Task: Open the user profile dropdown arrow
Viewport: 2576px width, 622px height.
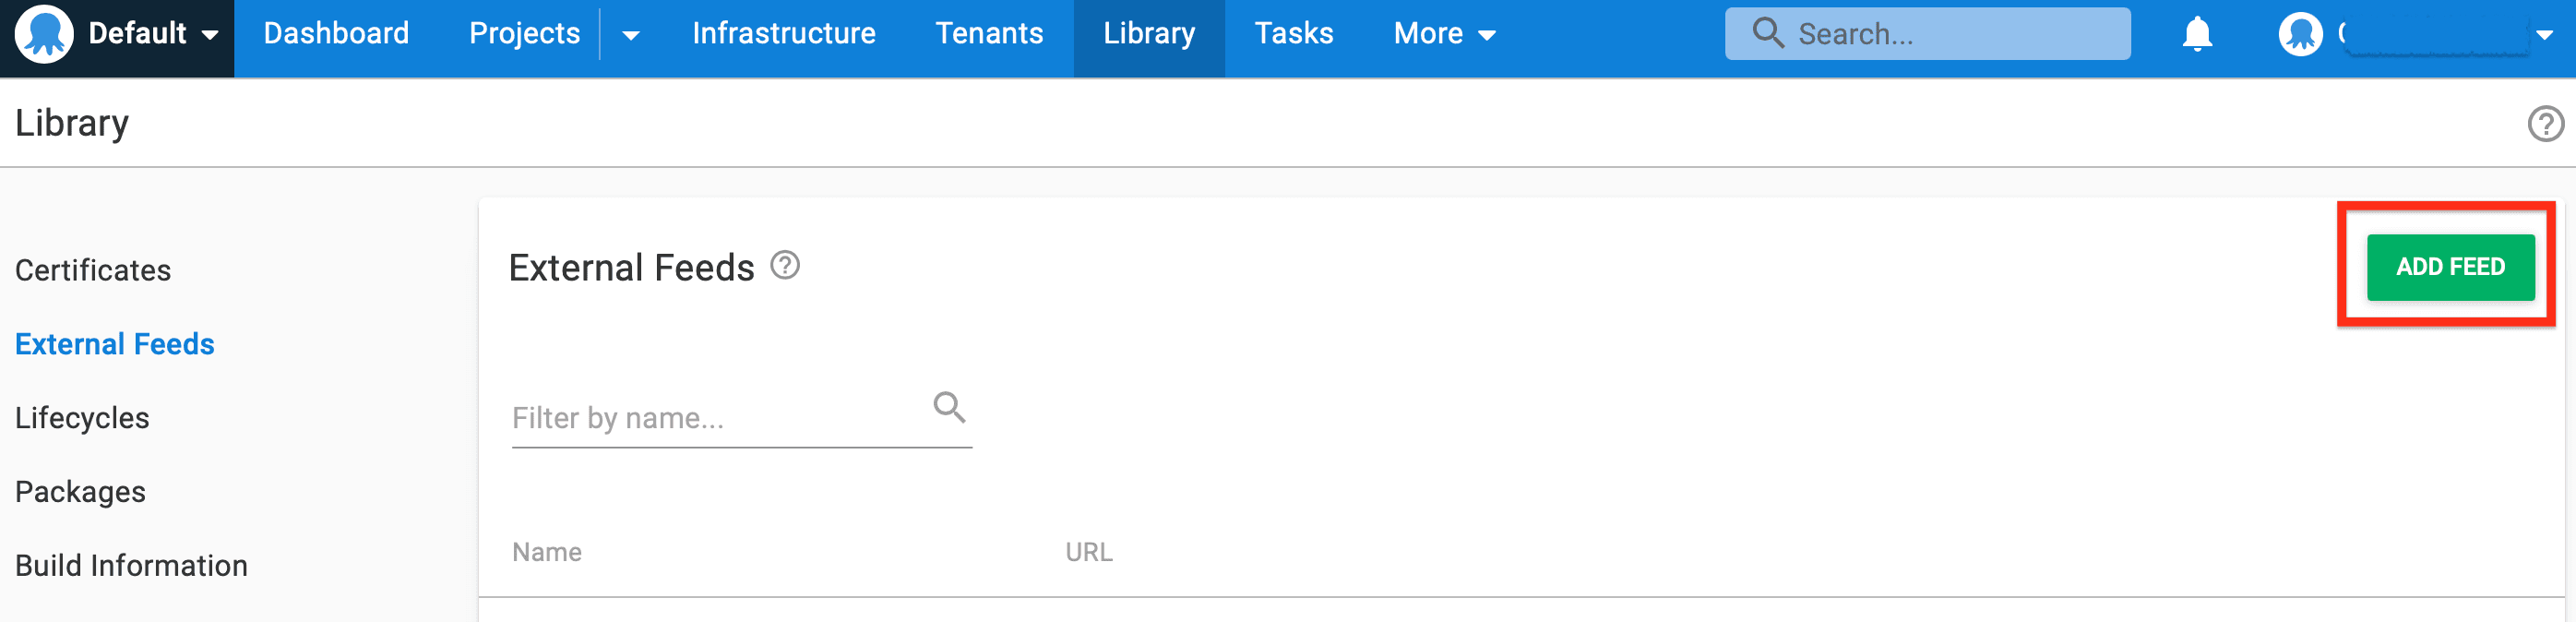Action: coord(2545,35)
